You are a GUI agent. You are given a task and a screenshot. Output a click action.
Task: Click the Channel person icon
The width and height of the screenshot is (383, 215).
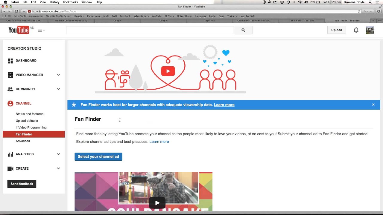coord(10,103)
